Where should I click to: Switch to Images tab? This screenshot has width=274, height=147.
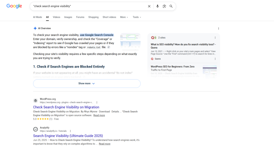68,17
